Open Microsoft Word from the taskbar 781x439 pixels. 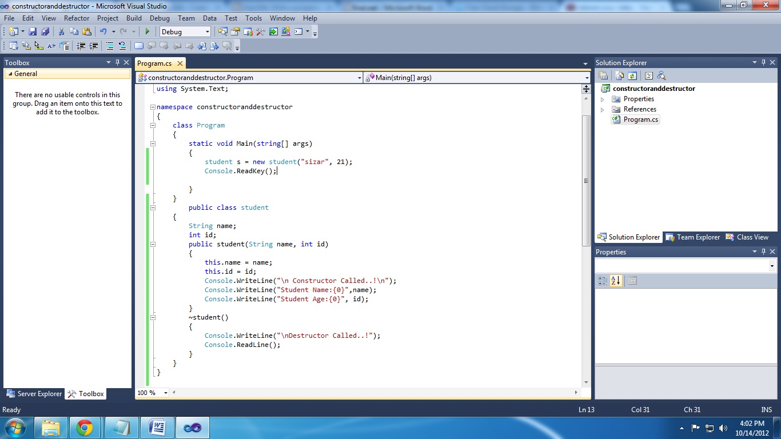pyautogui.click(x=157, y=428)
